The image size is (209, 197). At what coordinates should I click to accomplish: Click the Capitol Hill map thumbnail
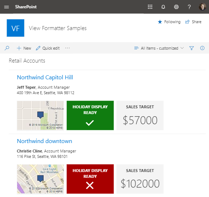(x=40, y=115)
